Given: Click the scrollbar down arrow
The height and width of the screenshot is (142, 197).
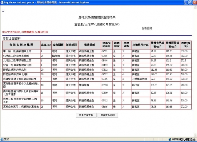Looking at the screenshot, I should [x=195, y=135].
